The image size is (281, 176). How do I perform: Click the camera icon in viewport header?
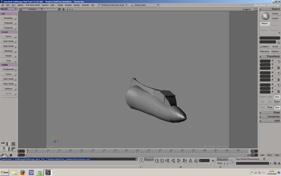[59, 9]
